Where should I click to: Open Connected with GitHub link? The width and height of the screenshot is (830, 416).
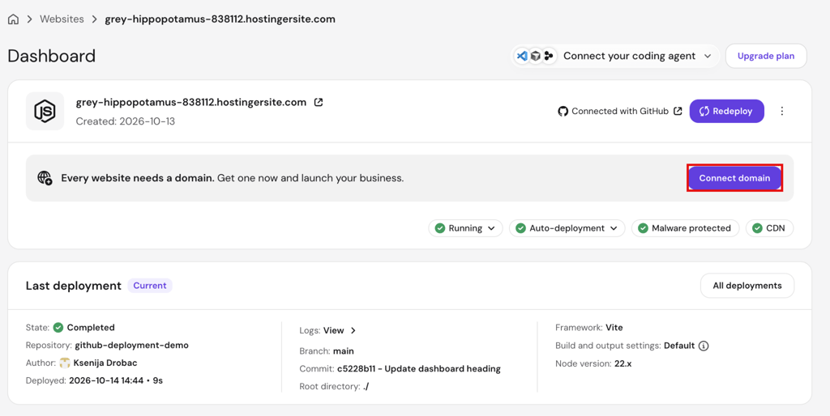(x=620, y=111)
